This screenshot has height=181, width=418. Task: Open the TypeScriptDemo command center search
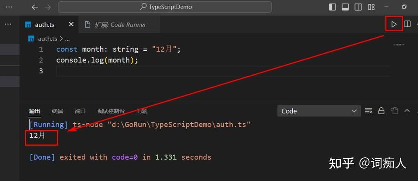[x=165, y=7]
